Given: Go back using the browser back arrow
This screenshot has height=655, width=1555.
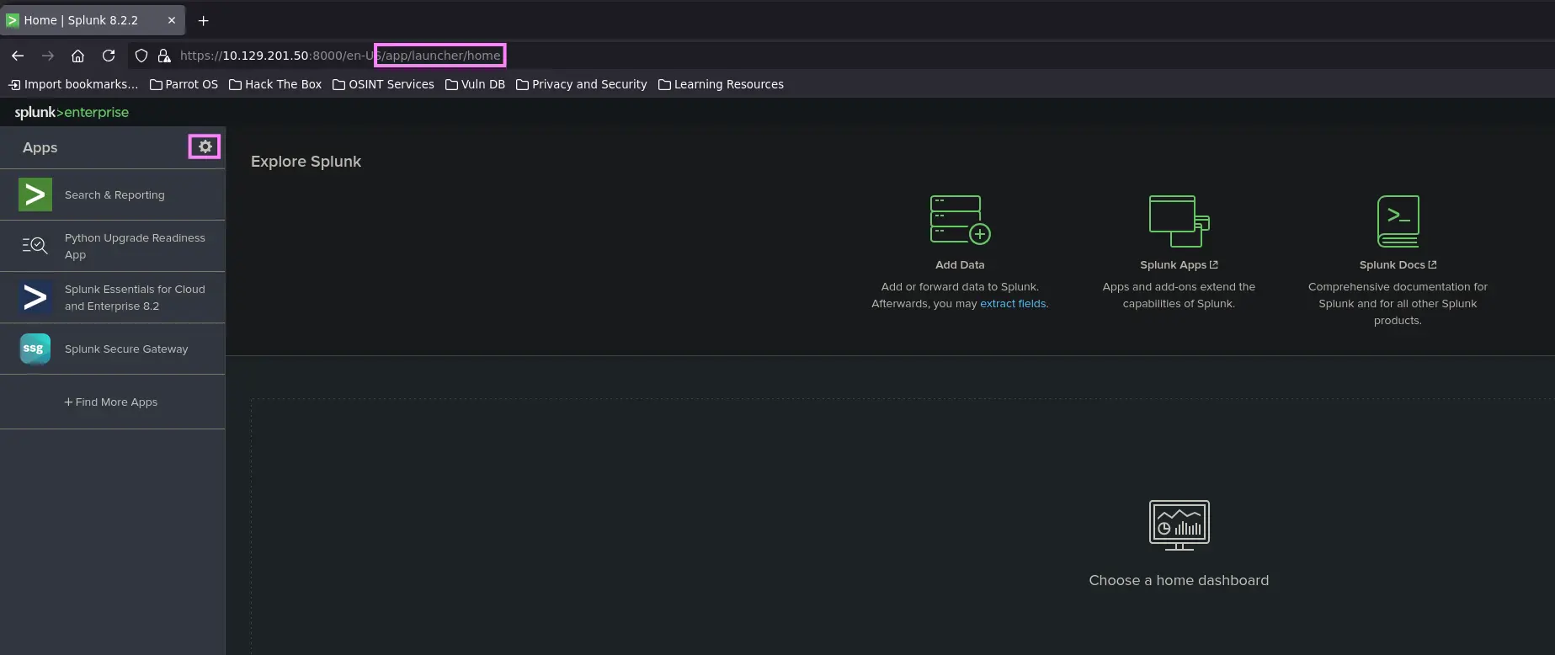Looking at the screenshot, I should (x=18, y=56).
